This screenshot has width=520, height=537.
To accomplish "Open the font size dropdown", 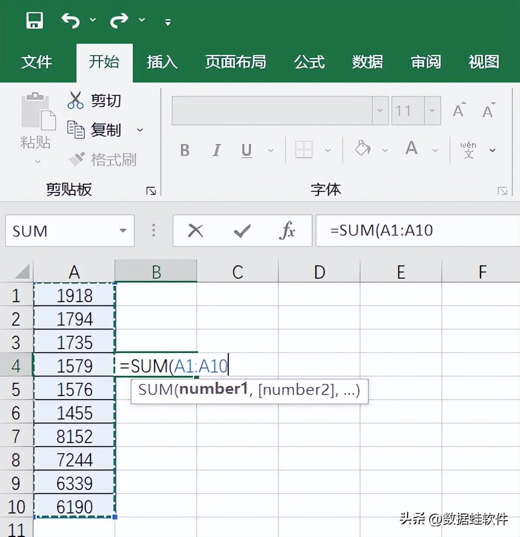I will [x=432, y=111].
